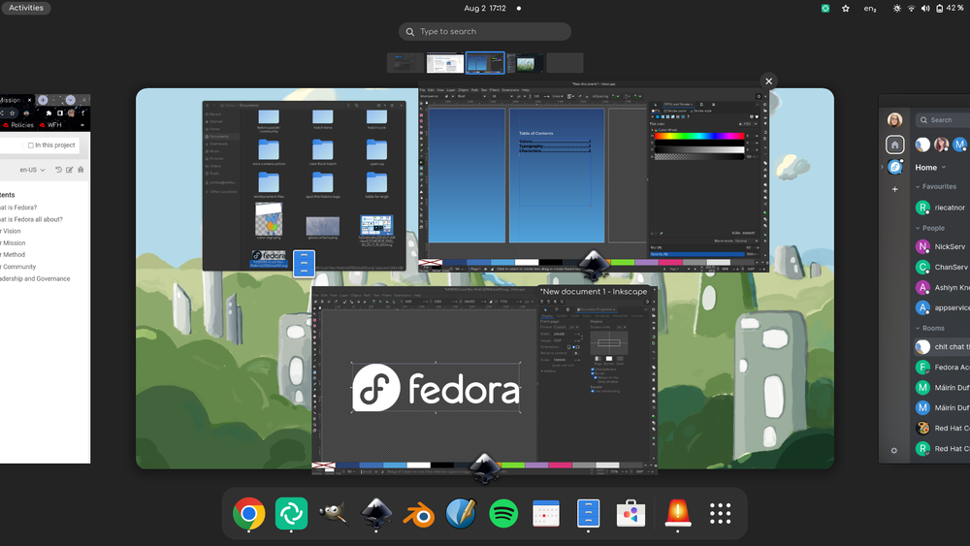Collapse the People section in Element
The image size is (970, 546).
pos(930,228)
